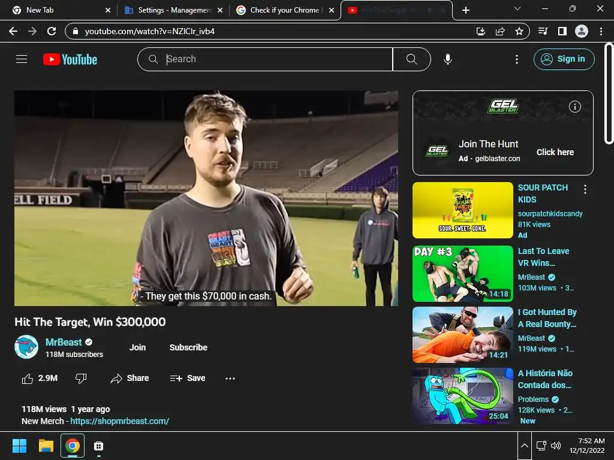Subscribe to MrBeast channel

(x=188, y=347)
